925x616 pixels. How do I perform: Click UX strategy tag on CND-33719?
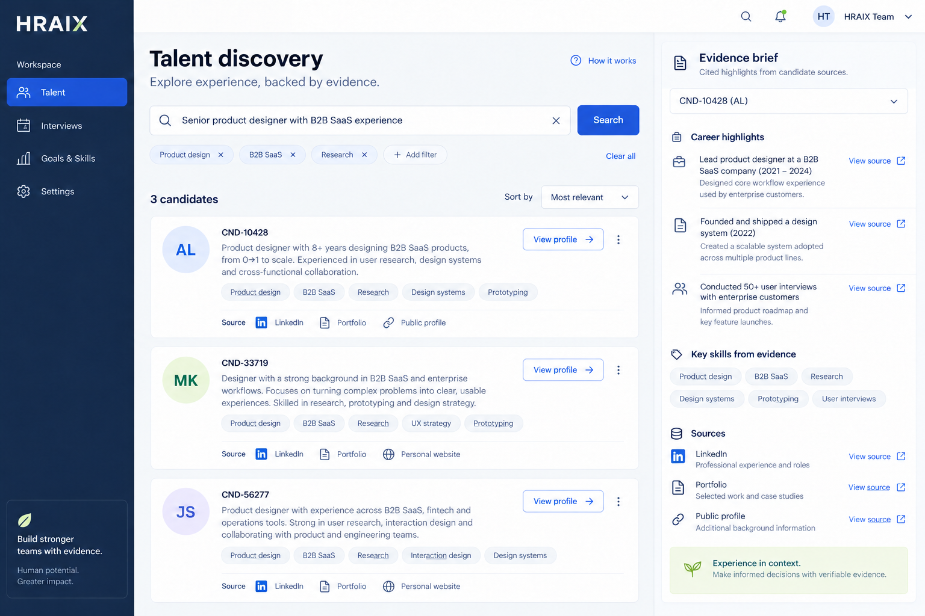point(431,423)
